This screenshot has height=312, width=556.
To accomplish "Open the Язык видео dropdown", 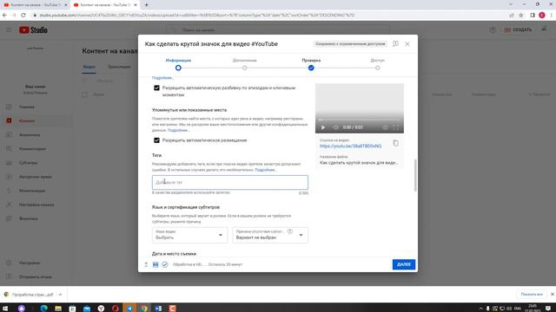I will (x=189, y=235).
